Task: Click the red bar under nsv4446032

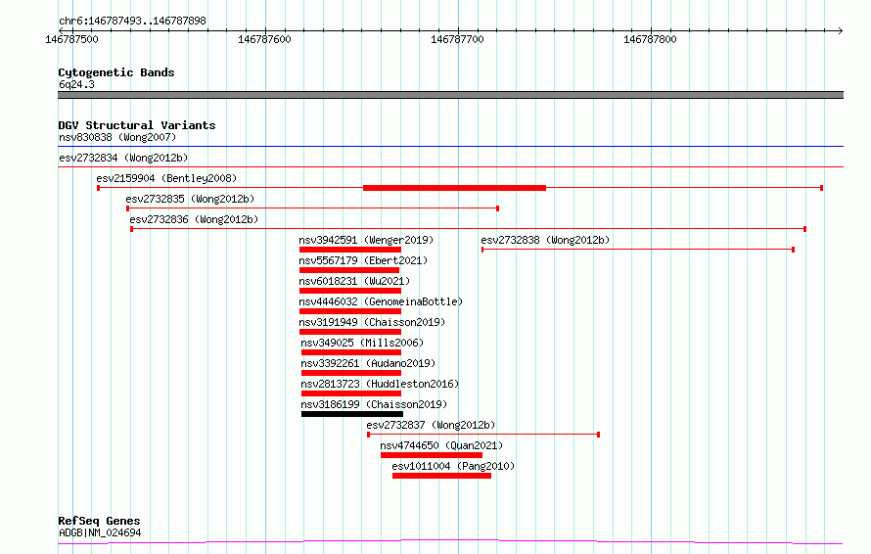Action: (350, 311)
